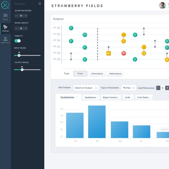Increase the Cutoff Dimension value

click(x=167, y=88)
